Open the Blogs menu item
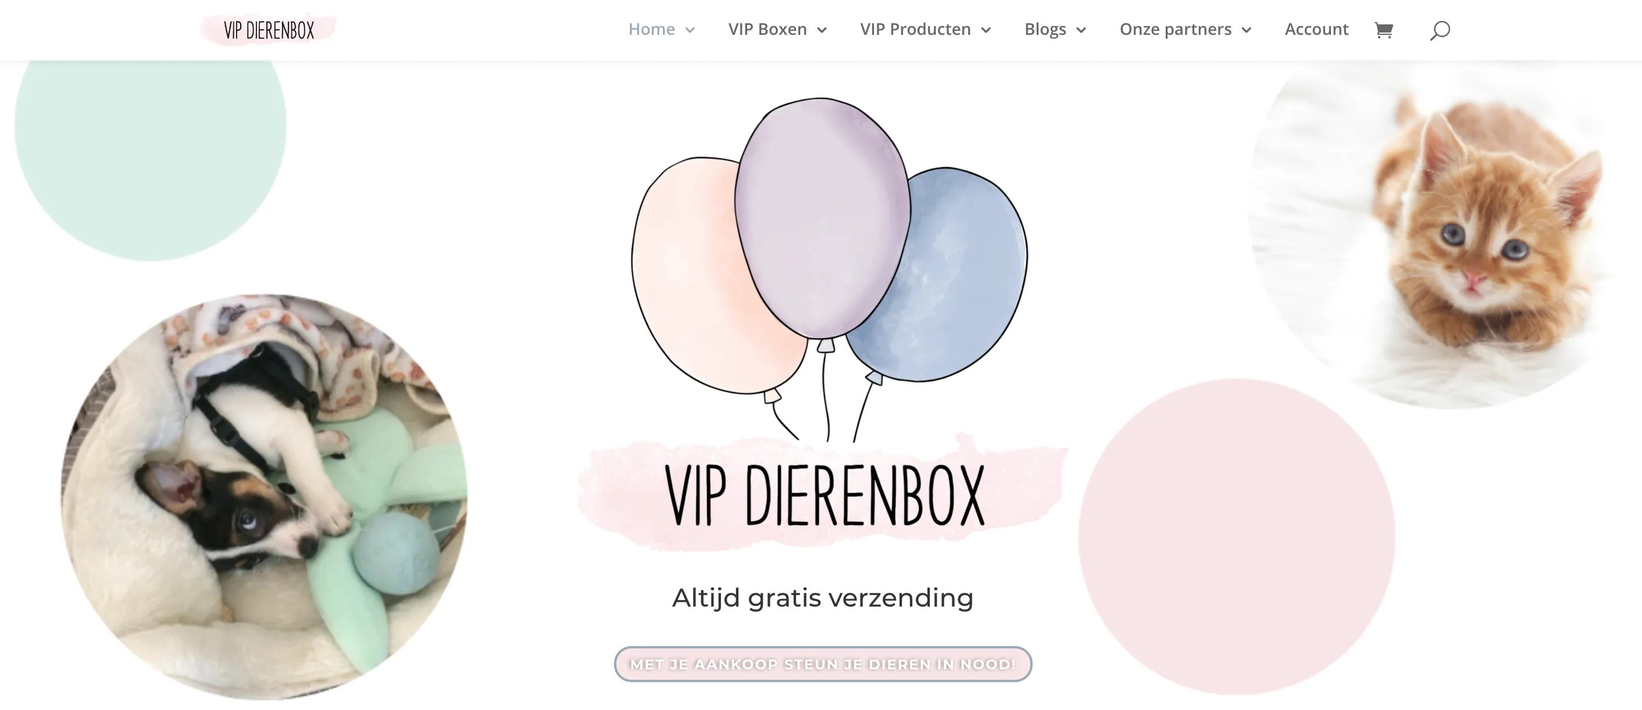1642x710 pixels. [1045, 29]
